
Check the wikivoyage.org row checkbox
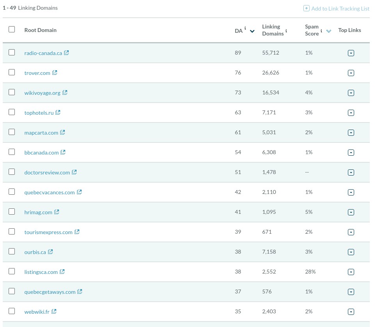pos(12,92)
